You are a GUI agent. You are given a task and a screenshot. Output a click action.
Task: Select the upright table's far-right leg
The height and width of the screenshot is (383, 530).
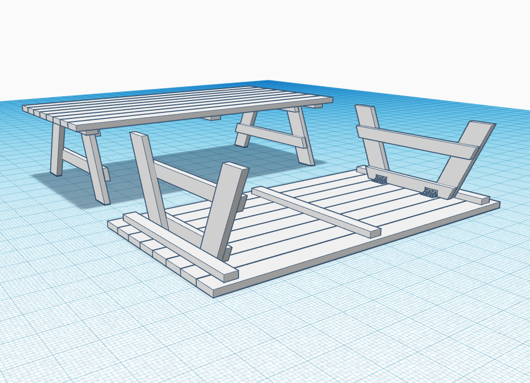click(x=301, y=136)
